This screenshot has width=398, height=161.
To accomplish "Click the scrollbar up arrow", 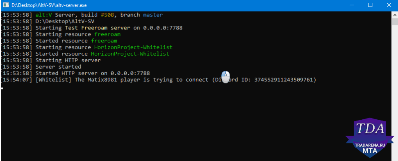I will coord(395,15).
